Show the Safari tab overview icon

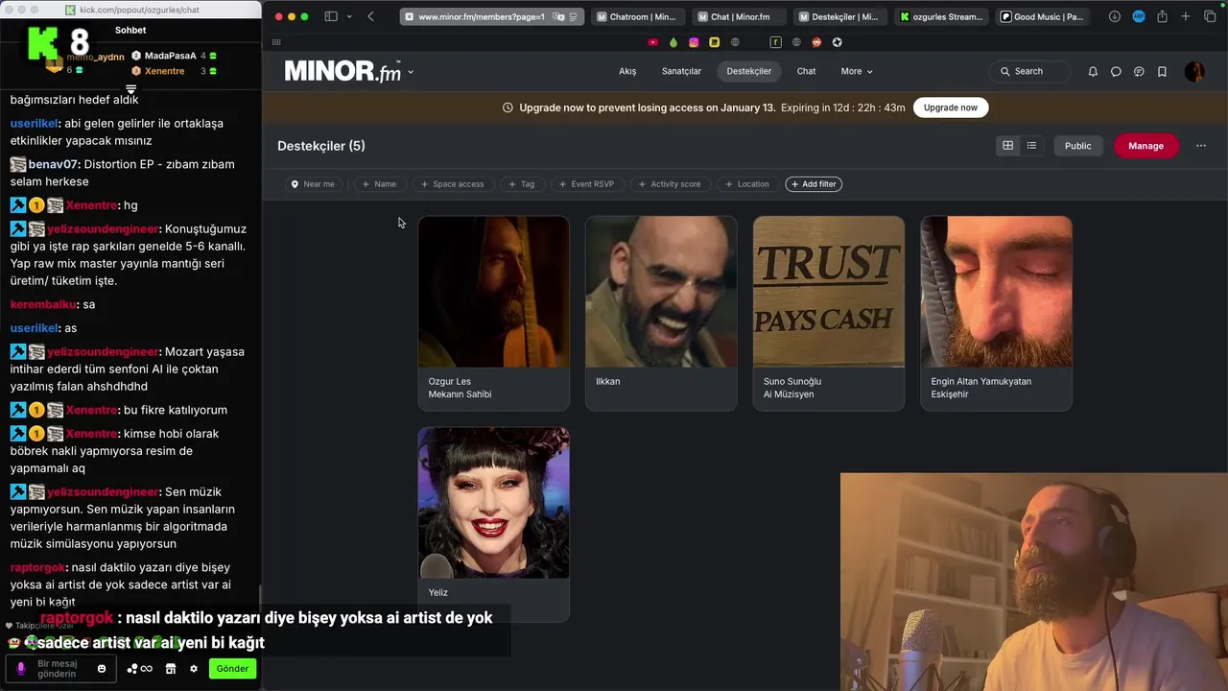point(1210,16)
